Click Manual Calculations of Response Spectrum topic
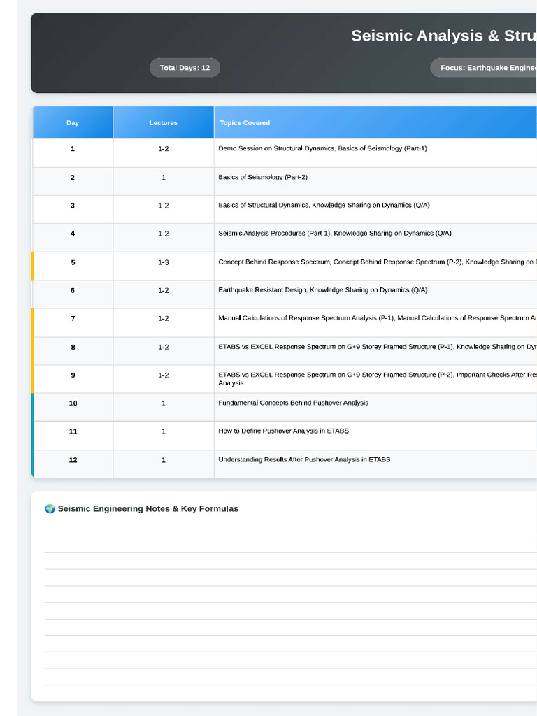537x716 pixels. click(377, 318)
